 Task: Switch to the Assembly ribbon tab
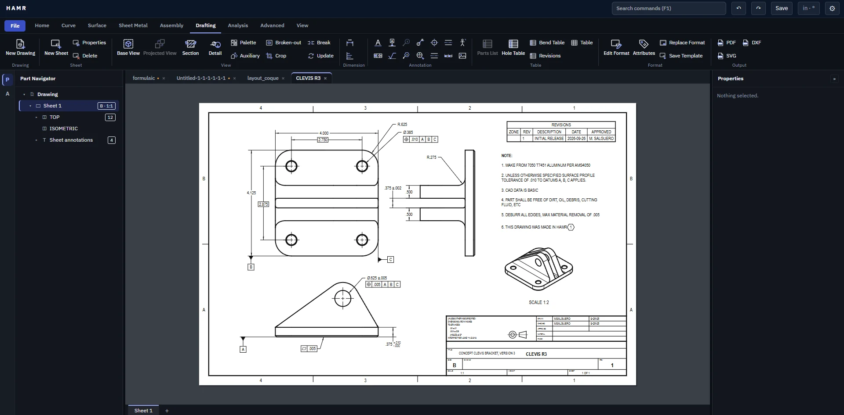coord(171,25)
